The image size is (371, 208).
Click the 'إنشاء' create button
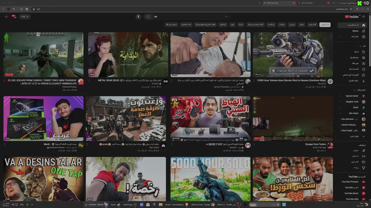[25, 16]
